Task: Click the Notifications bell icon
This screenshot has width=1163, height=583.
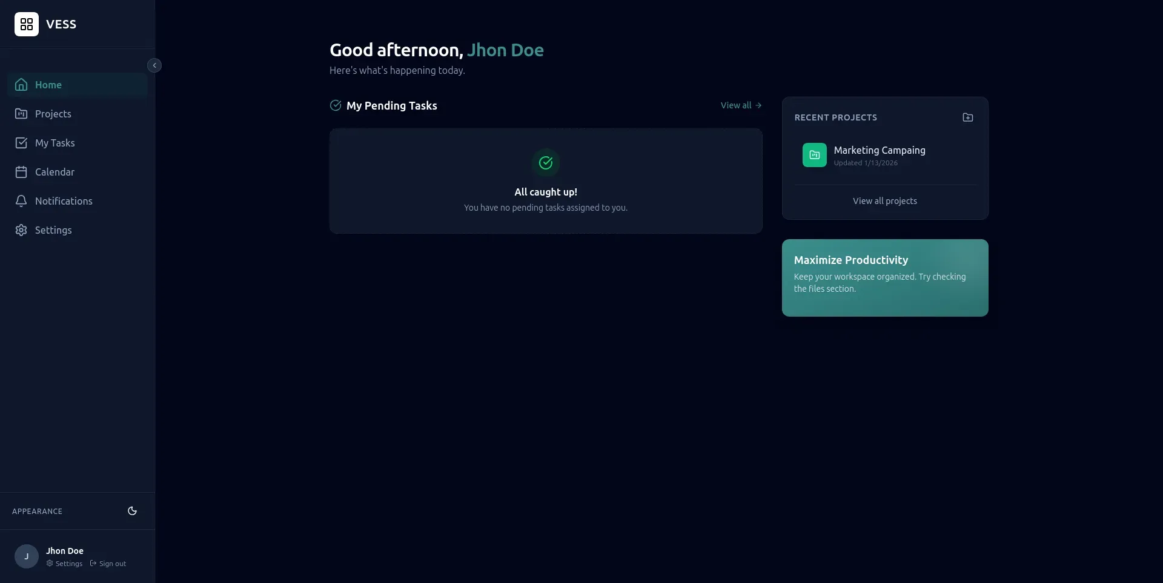Action: point(21,201)
